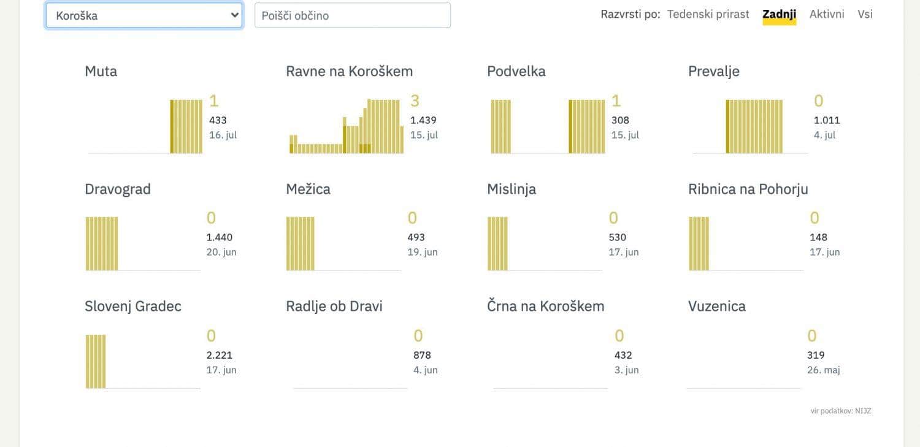Click the Dravograd bar chart

tap(144, 243)
